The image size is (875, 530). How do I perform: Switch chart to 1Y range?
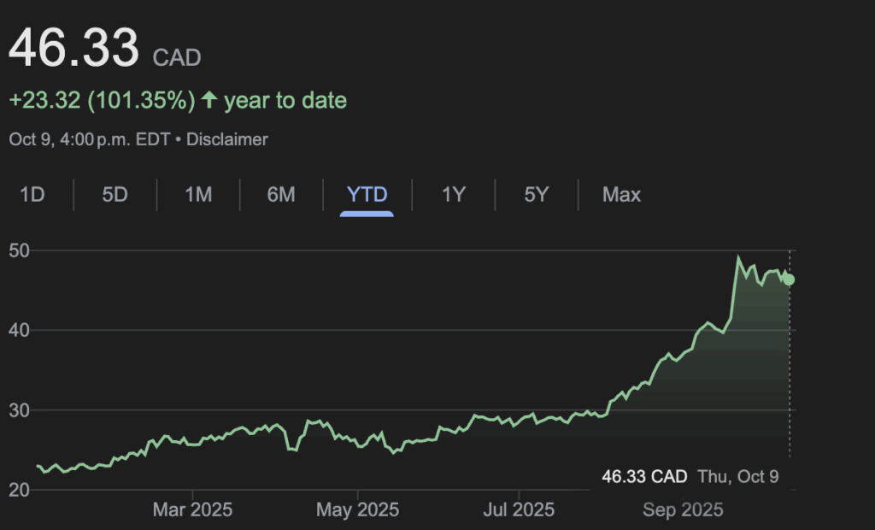[453, 194]
